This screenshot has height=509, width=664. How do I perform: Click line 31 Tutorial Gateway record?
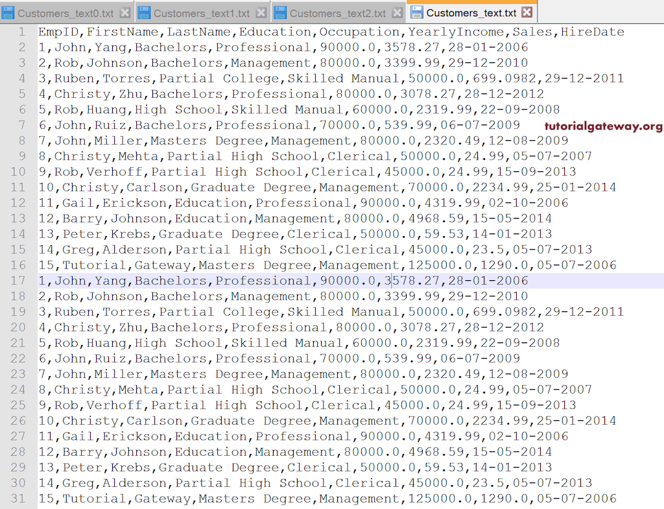click(327, 499)
